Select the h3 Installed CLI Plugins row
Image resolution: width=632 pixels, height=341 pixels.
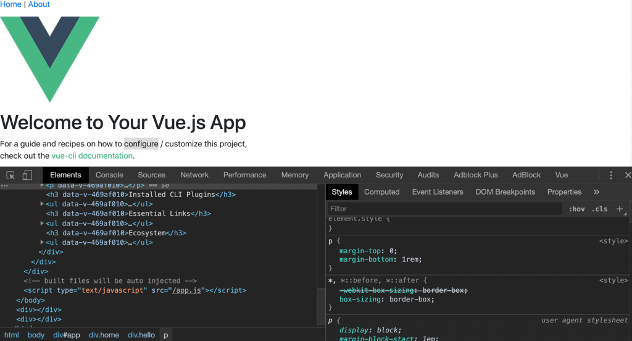[x=141, y=195]
